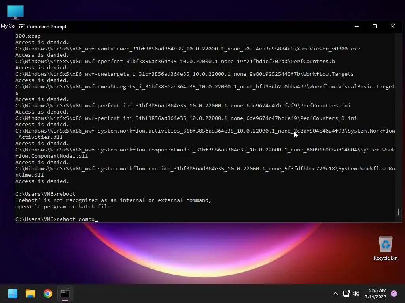Image resolution: width=405 pixels, height=303 pixels.
Task: Maximize the Command Prompt window
Action: tap(375, 26)
